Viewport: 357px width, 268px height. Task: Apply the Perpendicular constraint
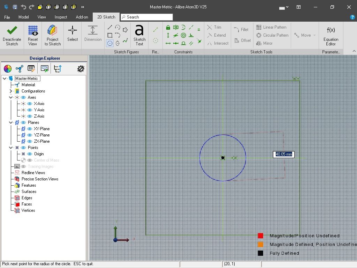click(x=191, y=35)
